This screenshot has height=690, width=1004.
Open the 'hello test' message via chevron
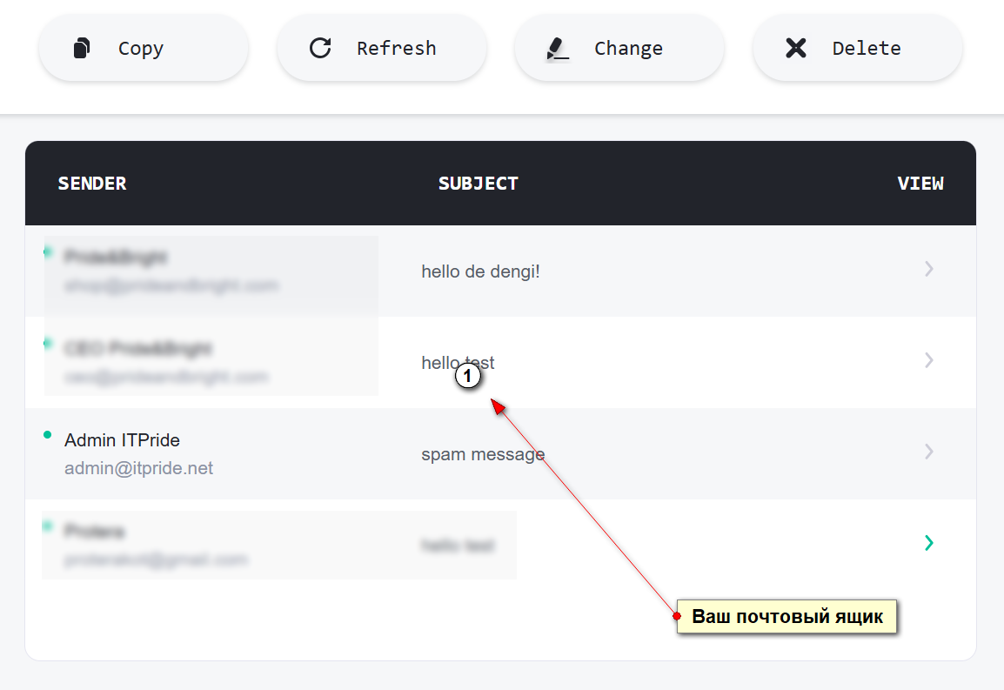[x=929, y=360]
